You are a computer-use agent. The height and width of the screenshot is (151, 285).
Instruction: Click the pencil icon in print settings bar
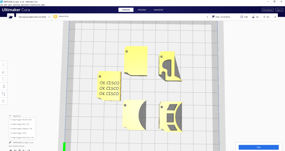pos(275,17)
